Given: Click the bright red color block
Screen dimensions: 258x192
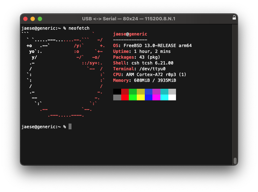Looking at the screenshot, I should tap(125, 97).
